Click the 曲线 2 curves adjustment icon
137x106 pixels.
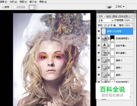(x=104, y=67)
